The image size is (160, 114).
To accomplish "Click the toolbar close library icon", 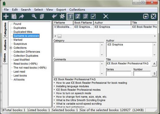I will [x=153, y=16].
